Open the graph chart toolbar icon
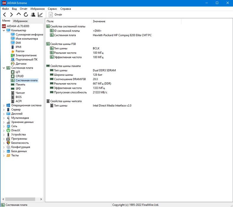Image resolution: width=233 pixels, height=207 pixels. point(40,14)
